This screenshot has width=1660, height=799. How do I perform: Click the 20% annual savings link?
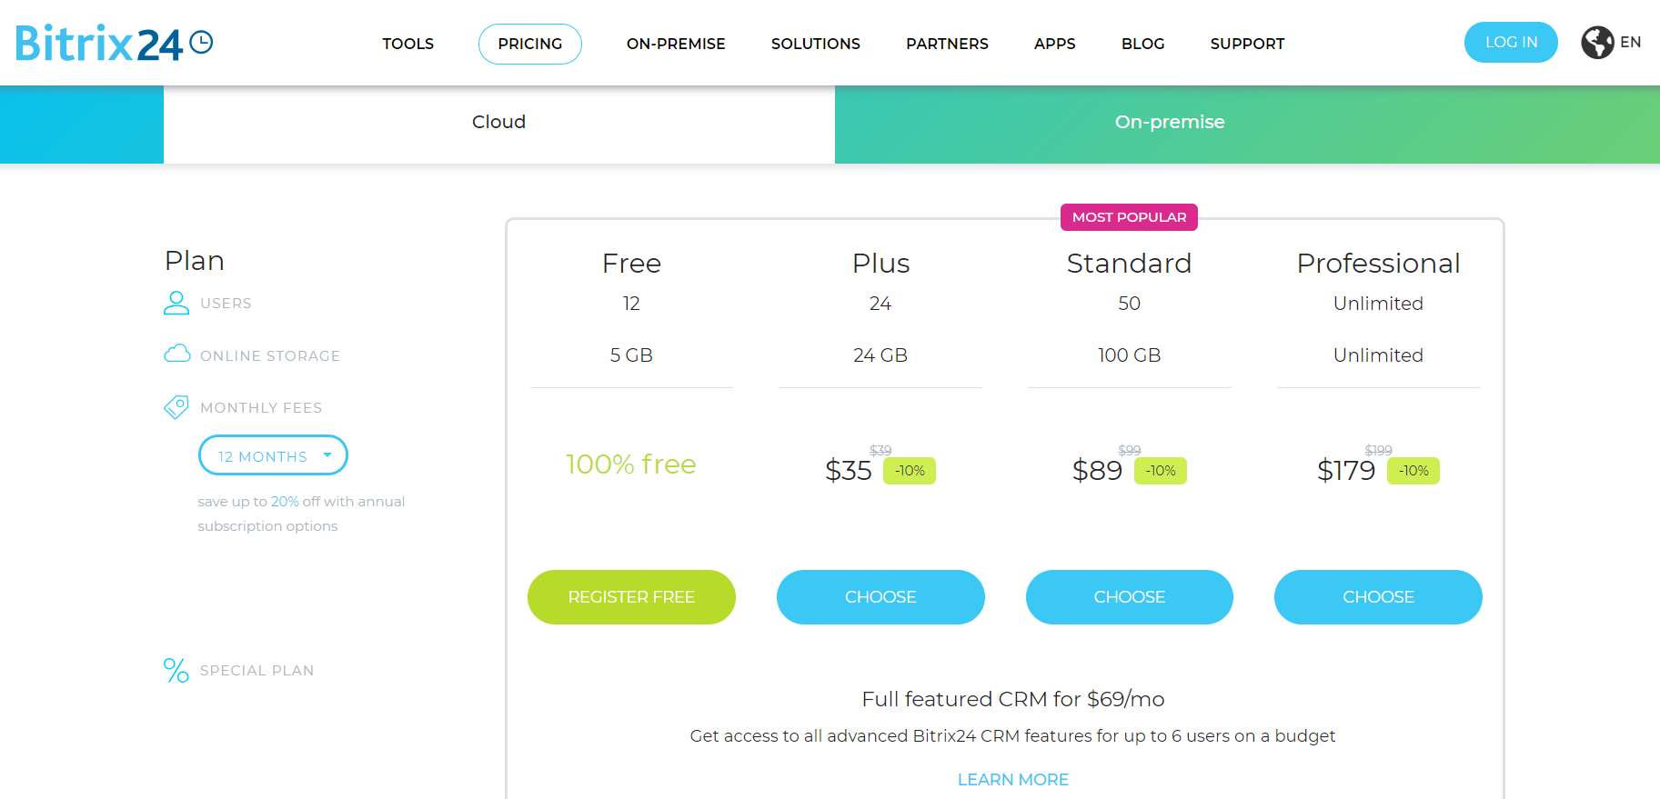pos(285,502)
